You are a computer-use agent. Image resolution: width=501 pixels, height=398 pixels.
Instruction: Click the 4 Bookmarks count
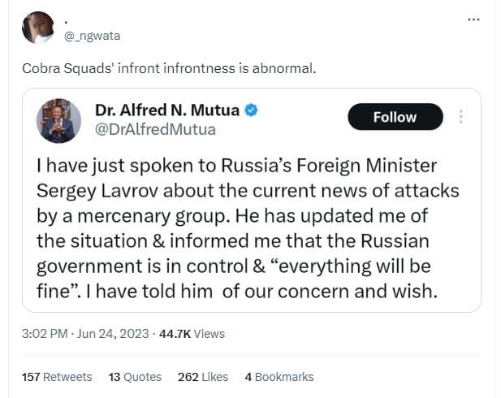coord(279,377)
